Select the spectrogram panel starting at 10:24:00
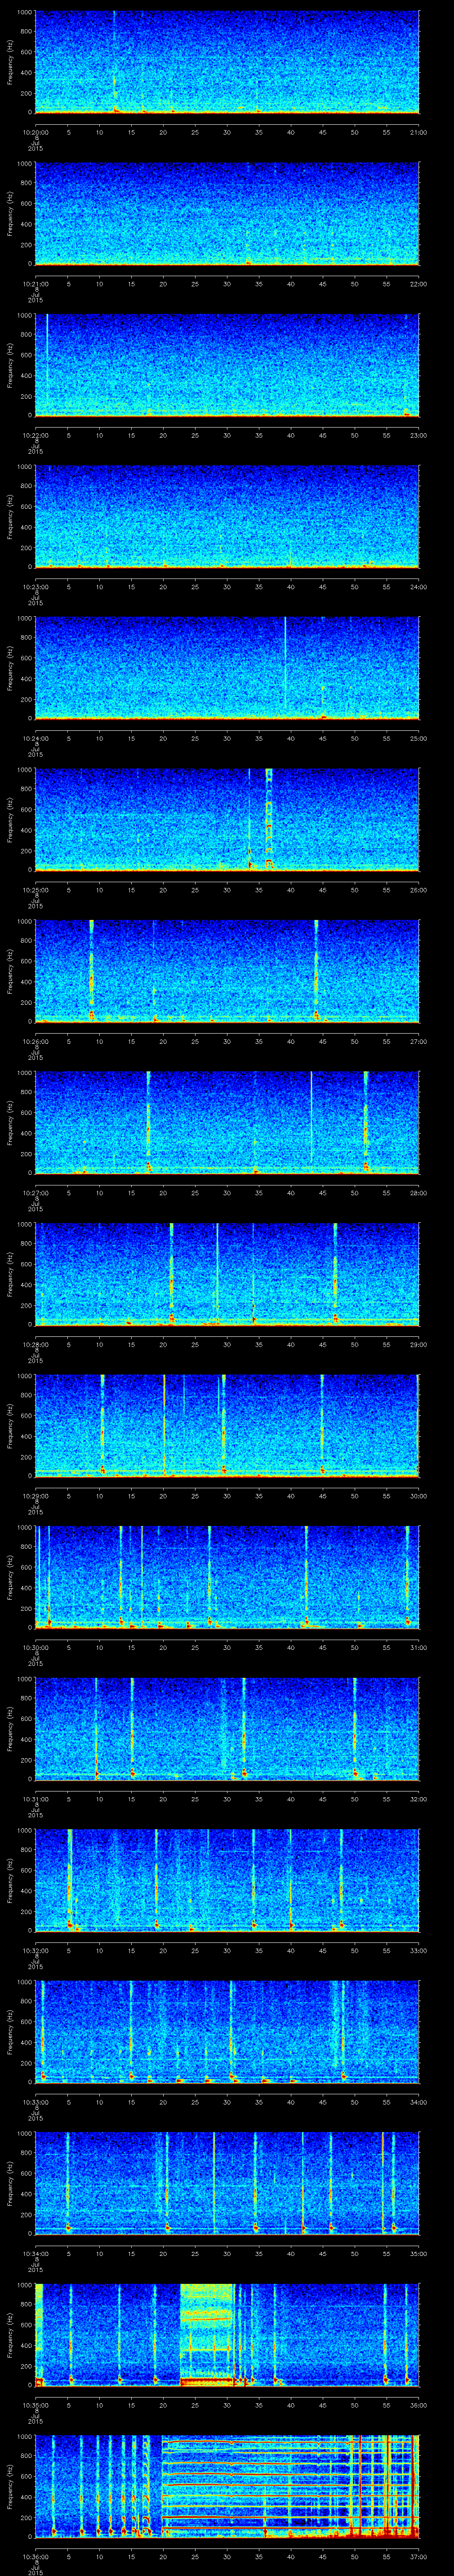Screen dimensions: 454x2576 point(227,668)
